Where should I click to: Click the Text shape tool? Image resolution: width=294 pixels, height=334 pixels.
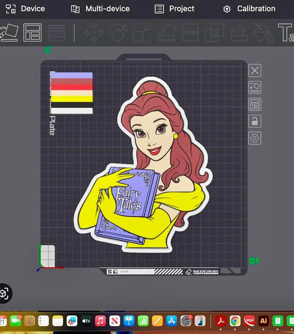click(x=286, y=33)
